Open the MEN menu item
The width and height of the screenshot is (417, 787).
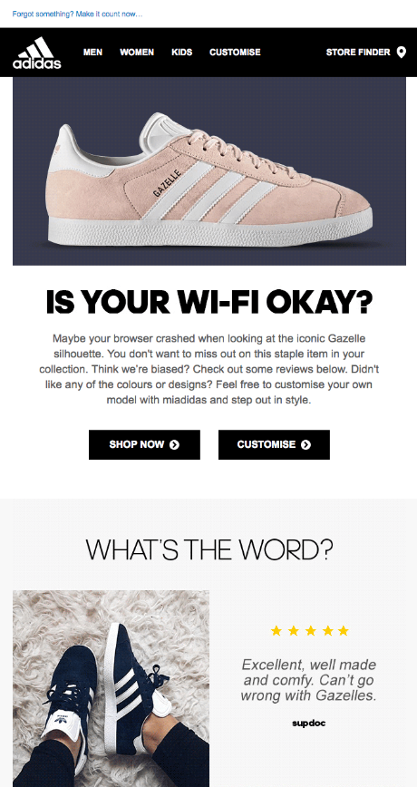[92, 53]
